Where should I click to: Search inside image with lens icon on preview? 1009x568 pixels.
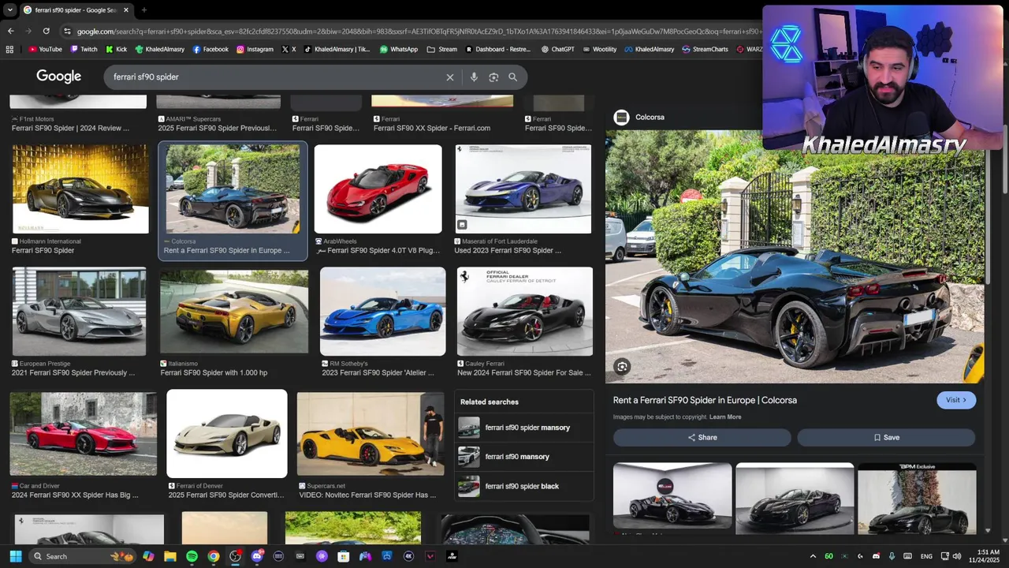(x=623, y=367)
